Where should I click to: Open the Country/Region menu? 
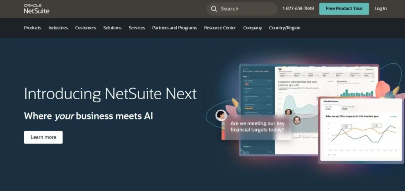pos(285,28)
